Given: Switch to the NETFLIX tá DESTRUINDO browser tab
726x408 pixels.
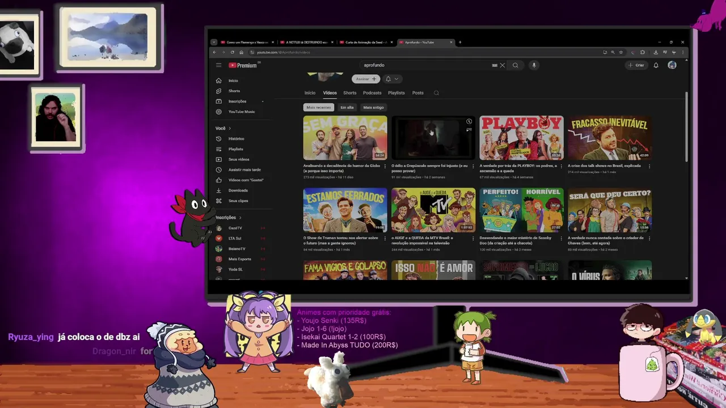Looking at the screenshot, I should pos(307,42).
